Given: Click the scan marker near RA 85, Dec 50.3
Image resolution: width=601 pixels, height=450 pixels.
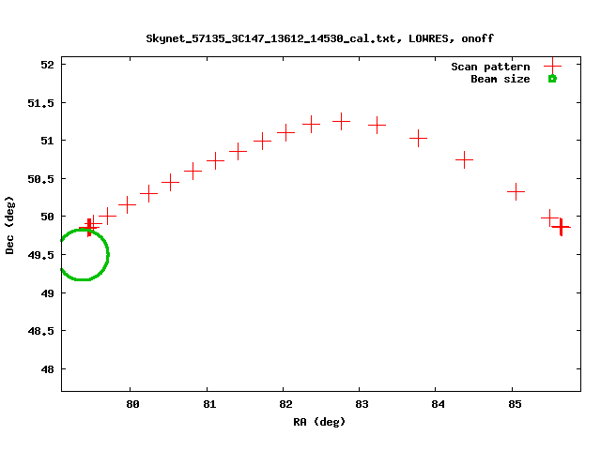Looking at the screenshot, I should click(516, 191).
